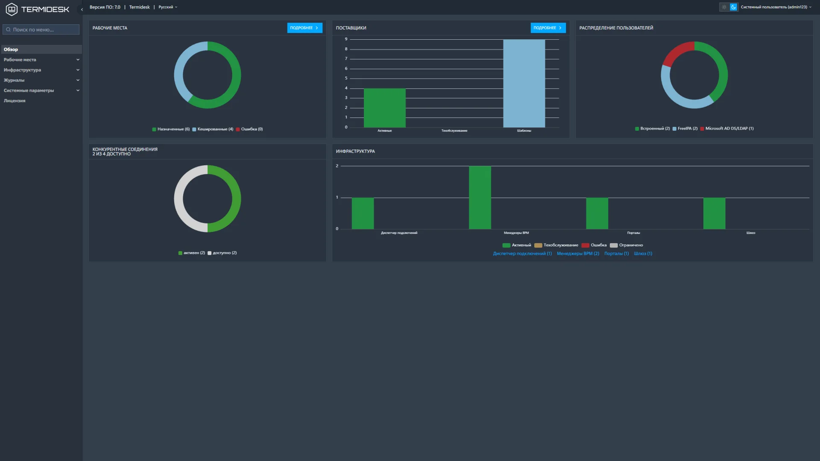Open the Менеджеры BPM (2) link
820x461 pixels.
click(578, 253)
